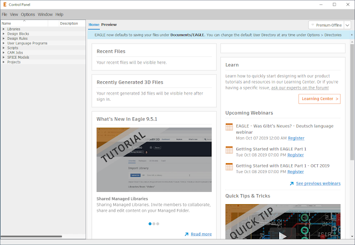The width and height of the screenshot is (355, 245).
Task: Register for EAGLE Part 1 - OCT 2019 webinar
Action: [296, 172]
